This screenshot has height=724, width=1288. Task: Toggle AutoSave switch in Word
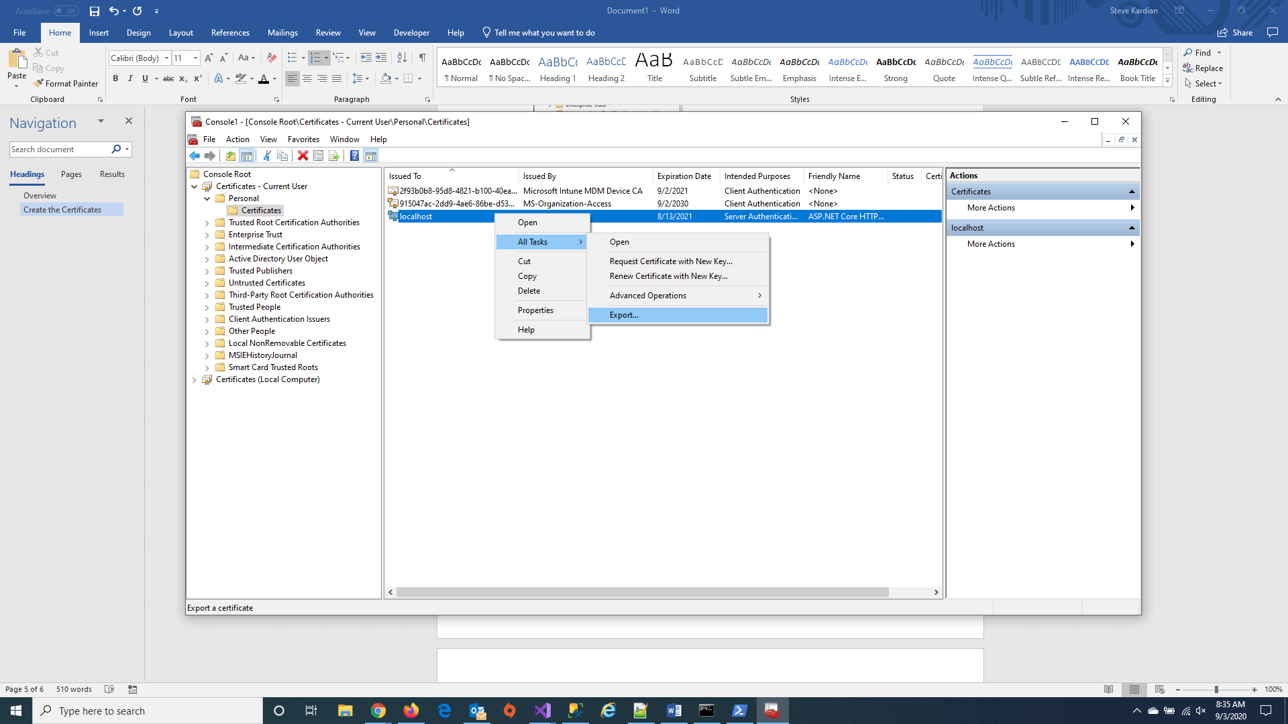click(x=66, y=11)
